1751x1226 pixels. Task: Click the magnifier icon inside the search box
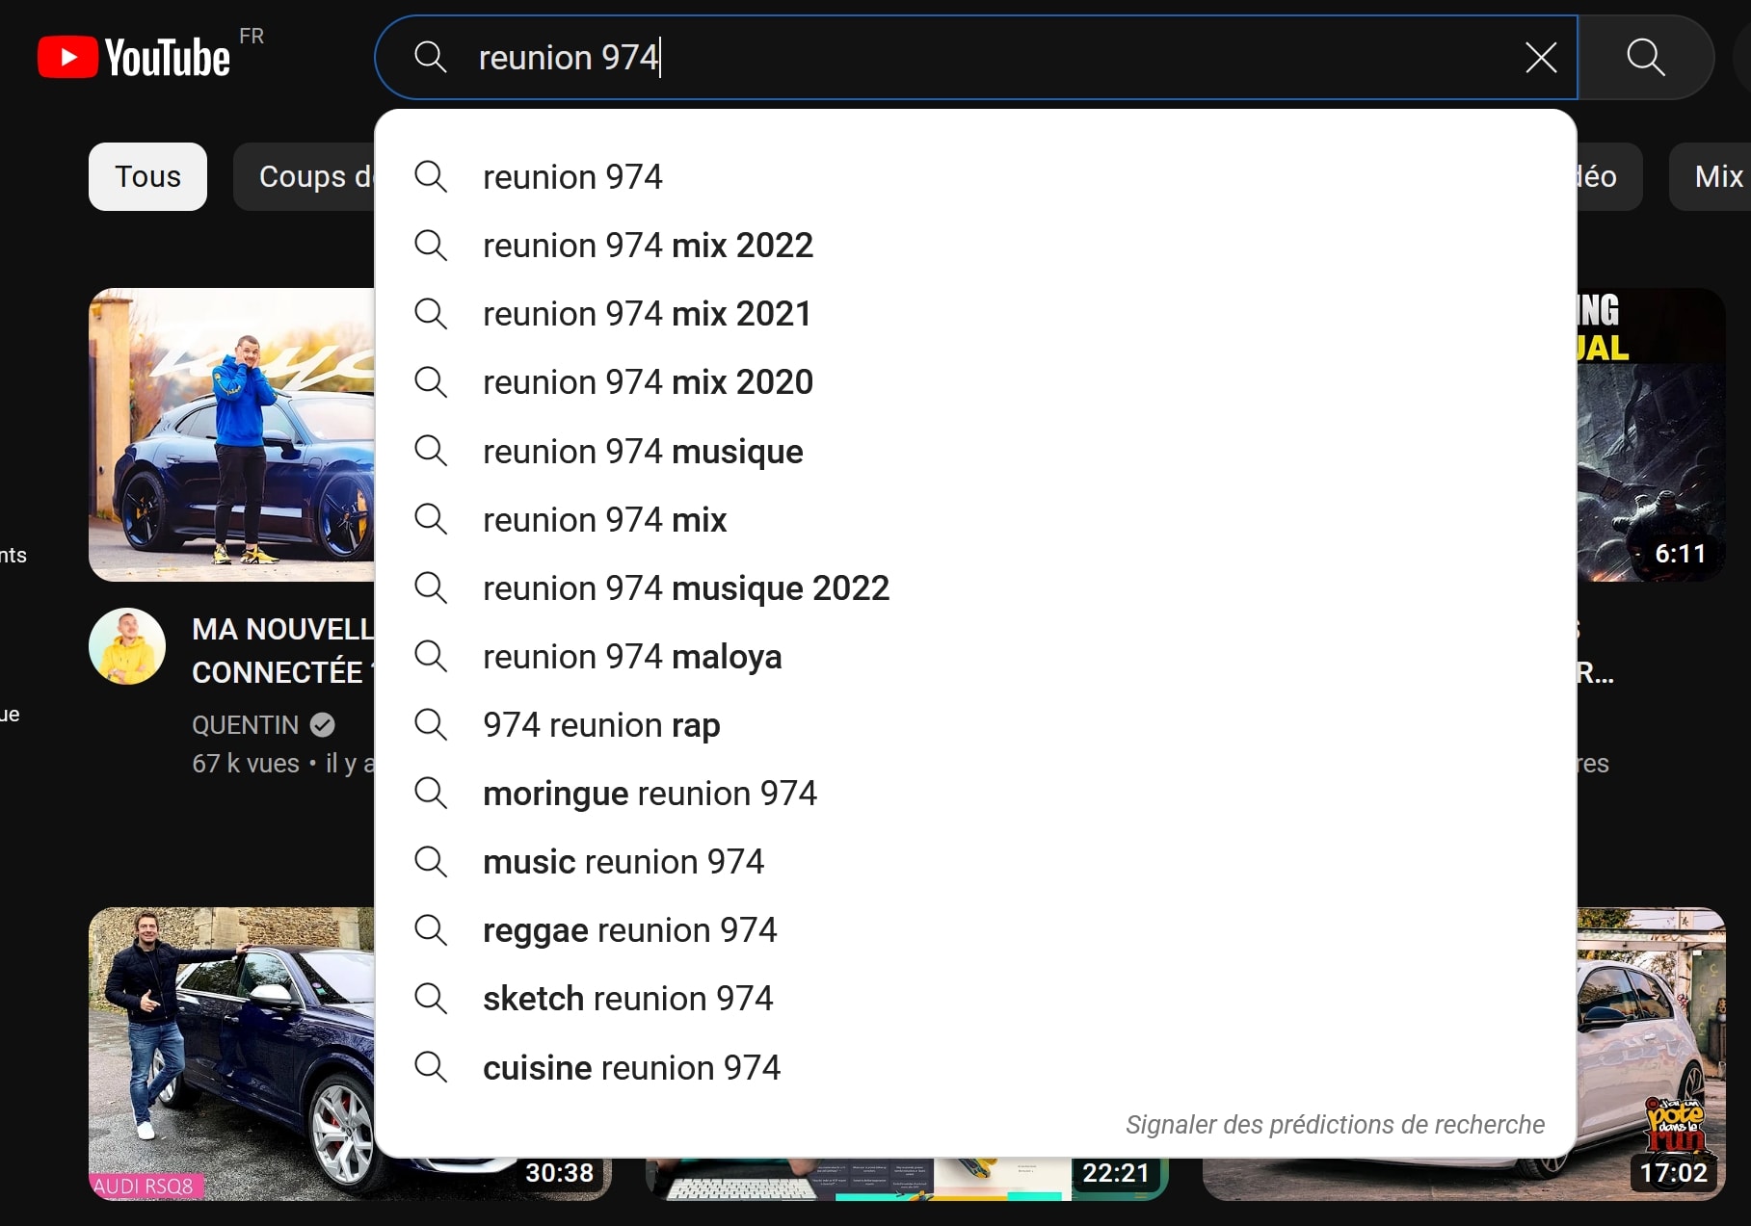tap(431, 58)
